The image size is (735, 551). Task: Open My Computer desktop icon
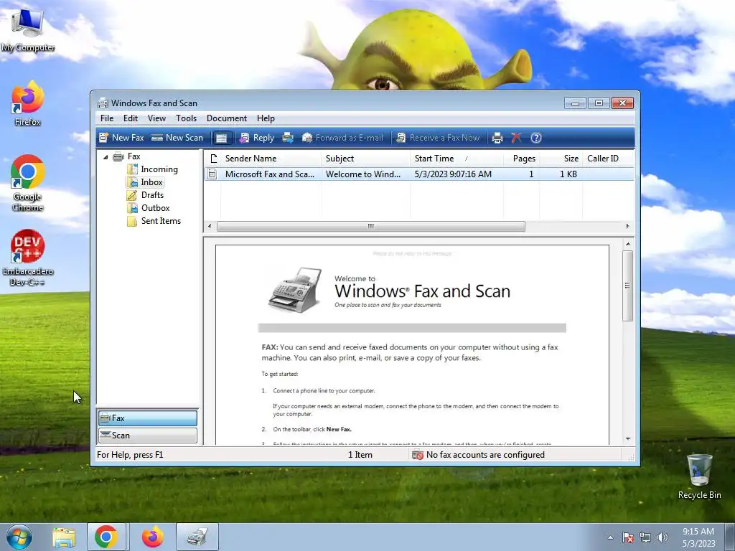click(x=28, y=30)
